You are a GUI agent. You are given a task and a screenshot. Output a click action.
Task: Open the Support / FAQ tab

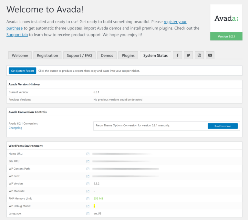click(x=79, y=55)
